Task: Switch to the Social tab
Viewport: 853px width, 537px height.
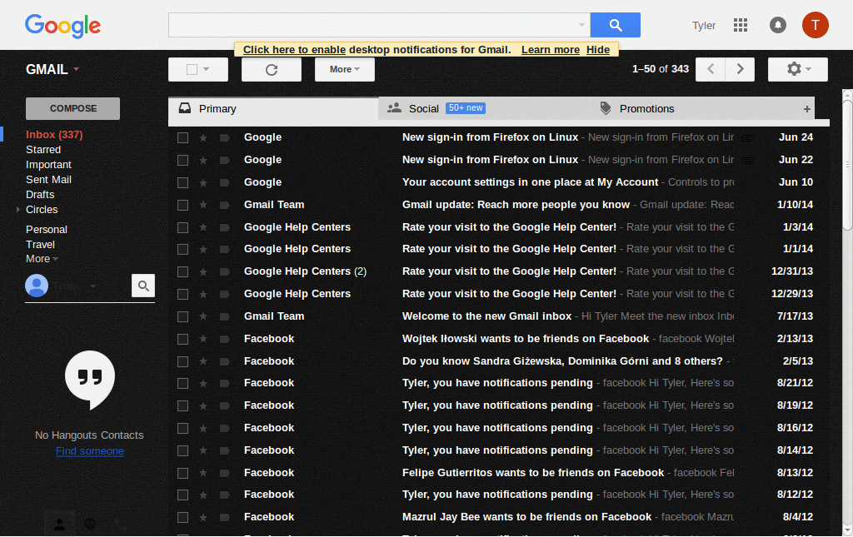Action: 484,109
